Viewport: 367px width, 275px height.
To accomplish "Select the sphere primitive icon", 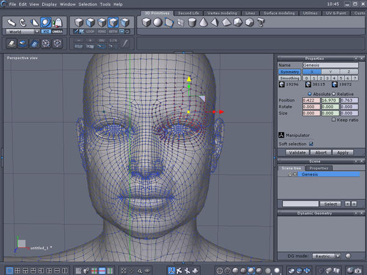I will 157,23.
